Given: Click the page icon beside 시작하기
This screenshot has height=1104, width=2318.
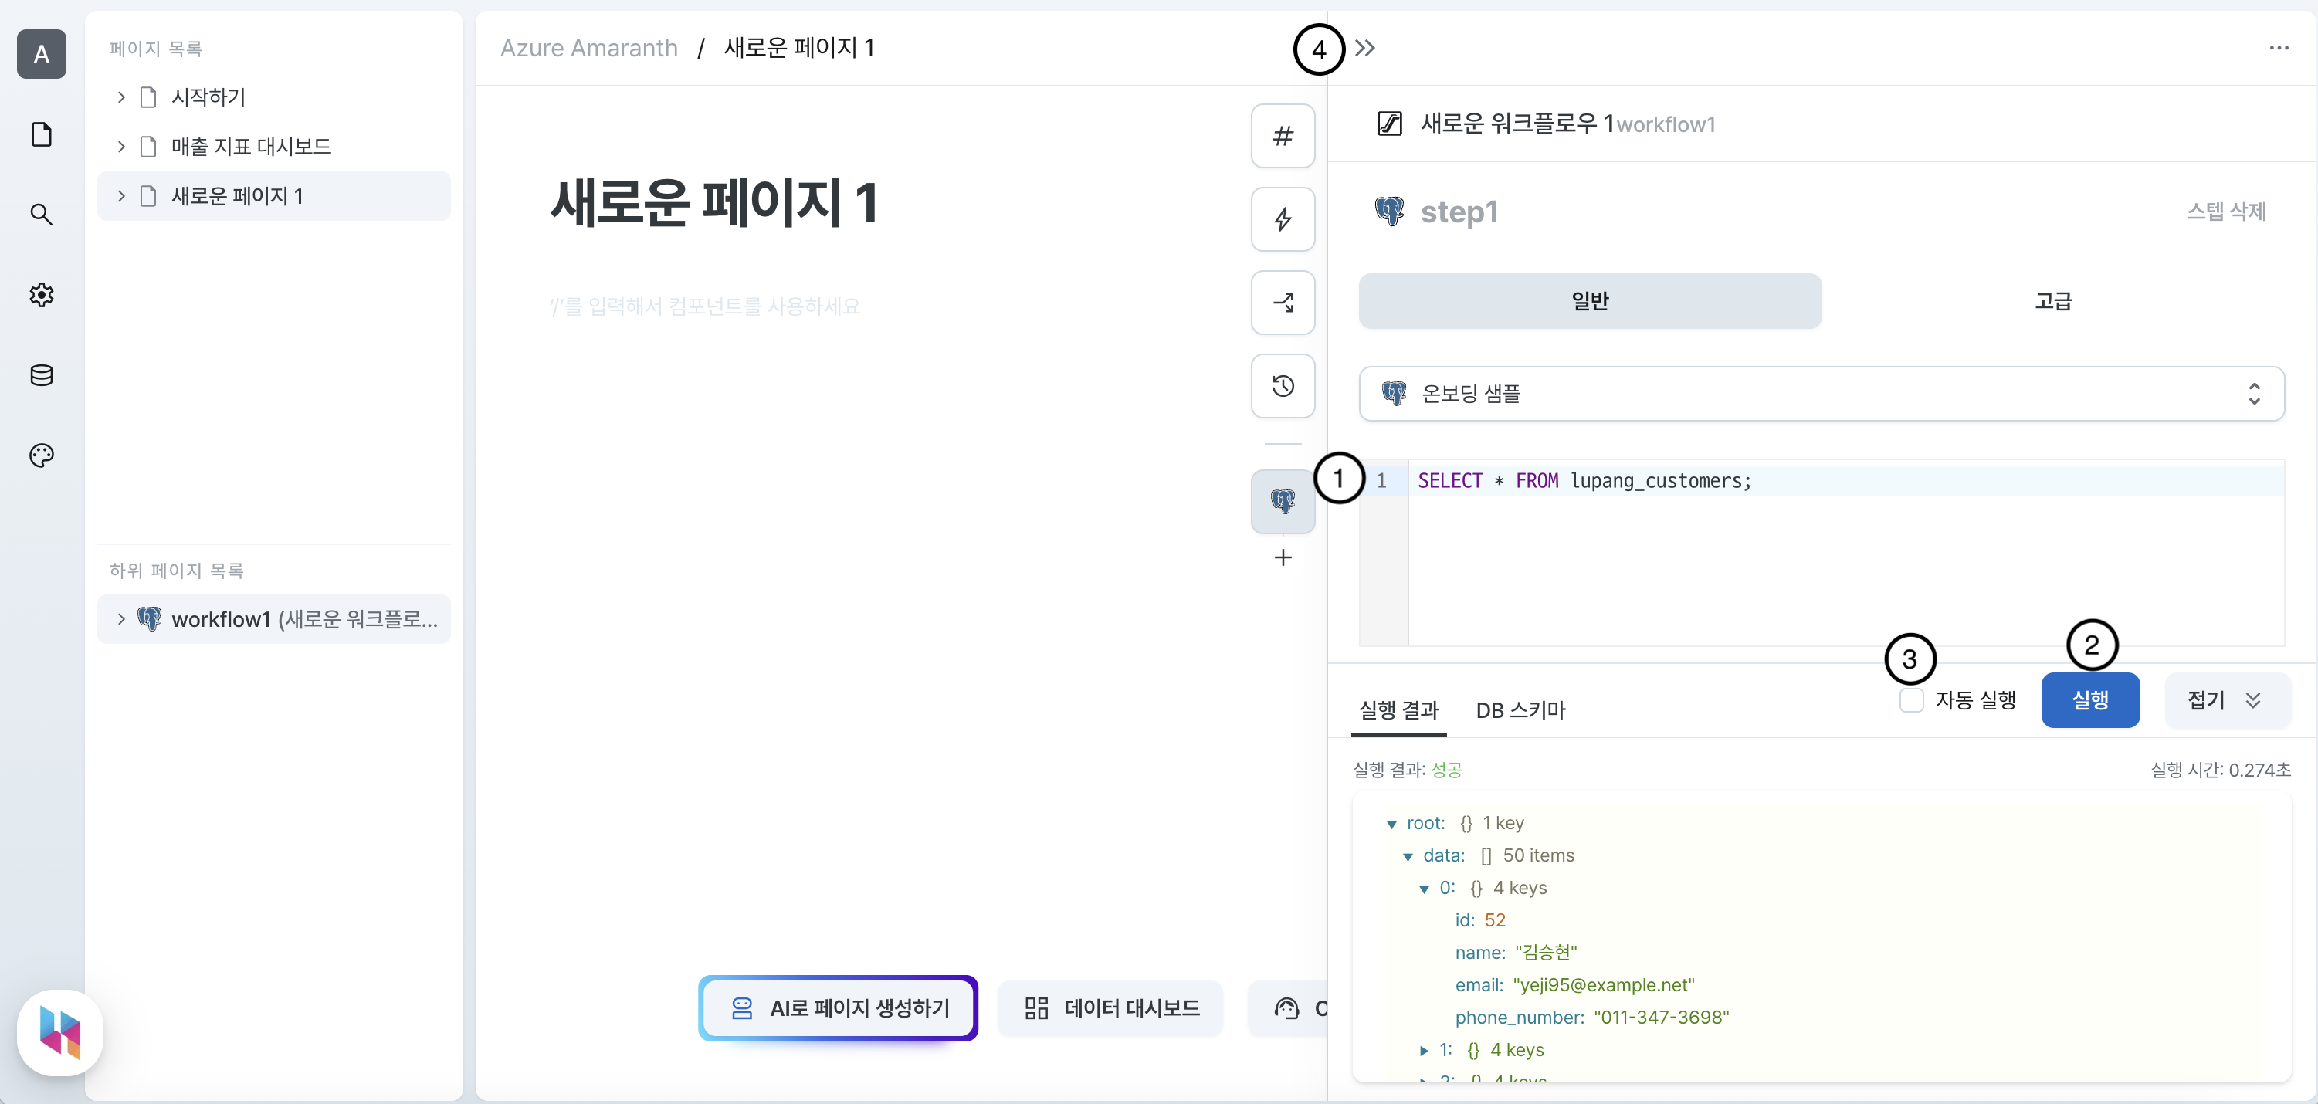Looking at the screenshot, I should [x=148, y=97].
